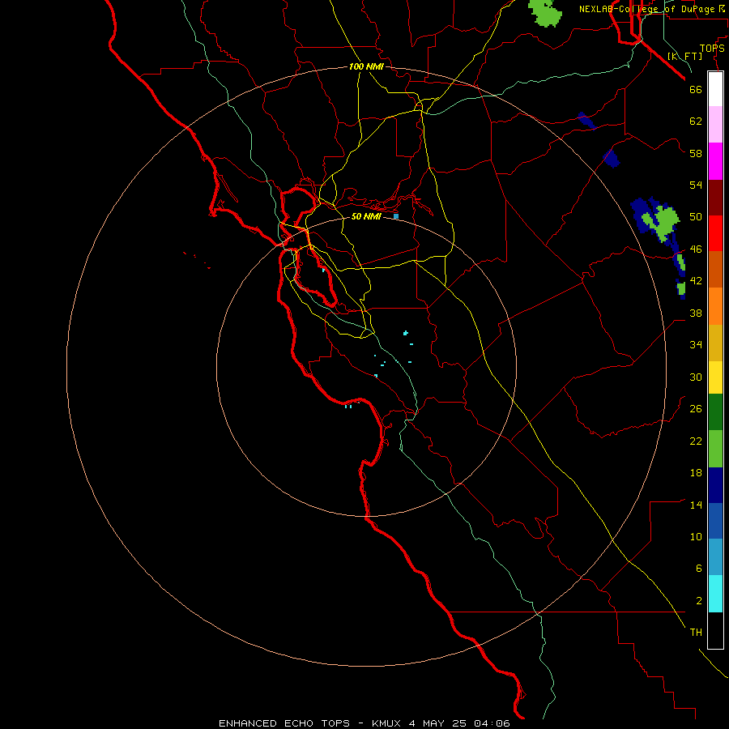729x729 pixels.
Task: Select the navy blue legend swatch
Action: [x=715, y=485]
